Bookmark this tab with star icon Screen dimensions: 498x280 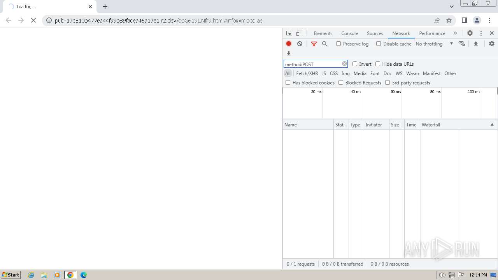pos(449,20)
